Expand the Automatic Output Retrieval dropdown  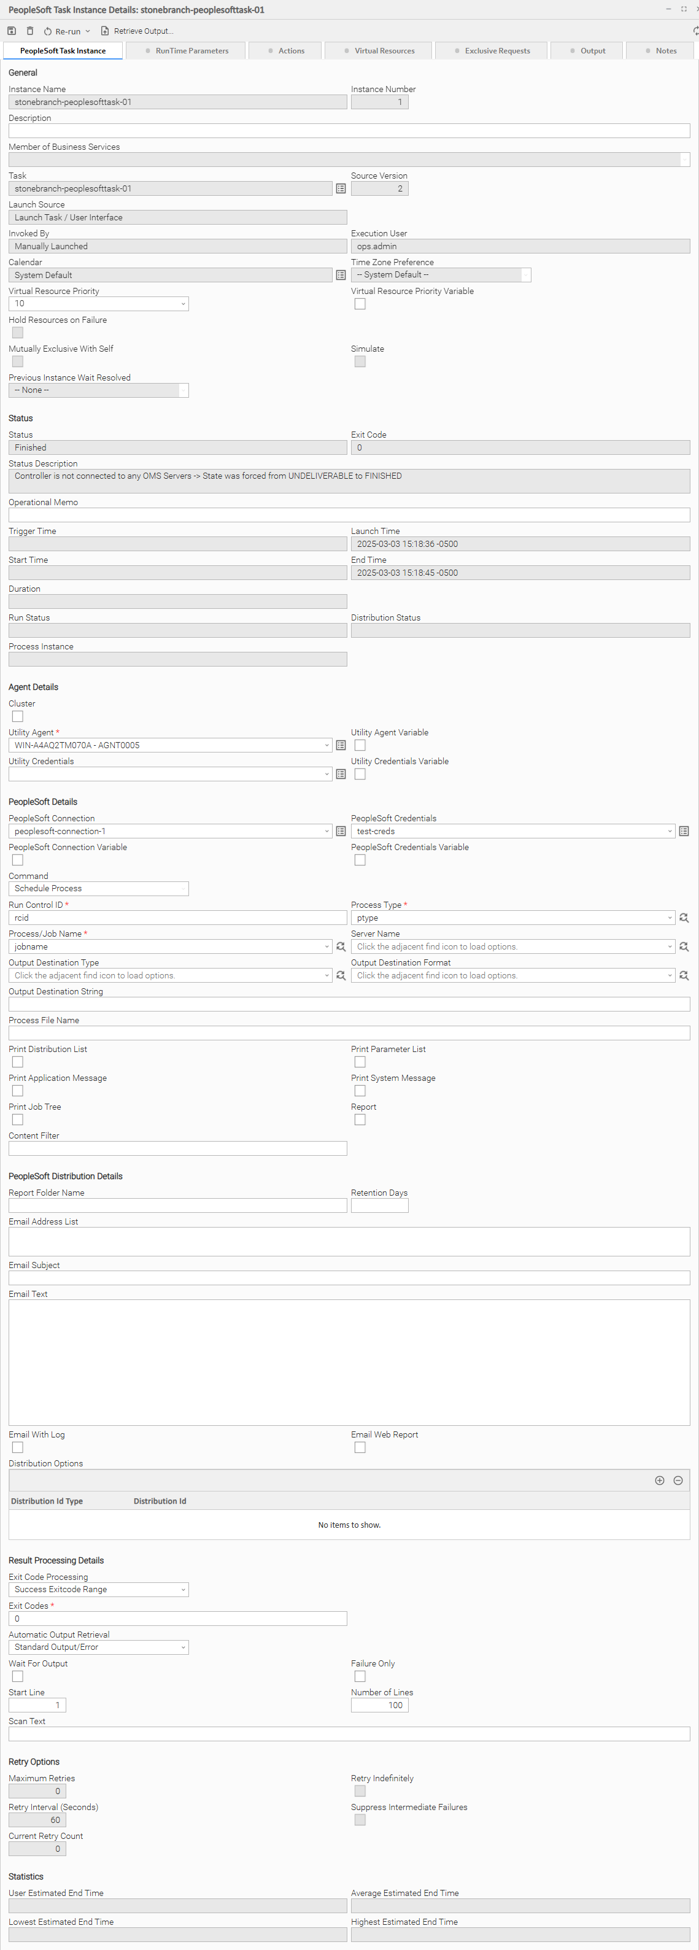98,1646
